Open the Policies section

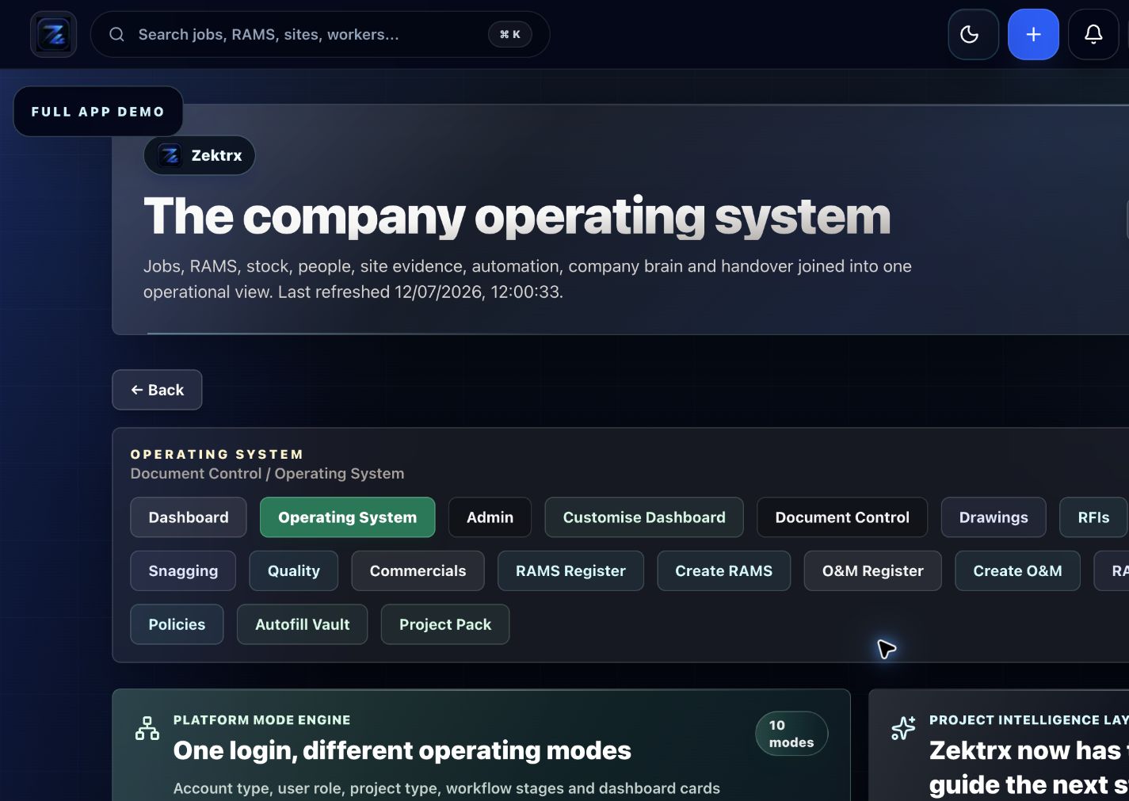click(177, 624)
